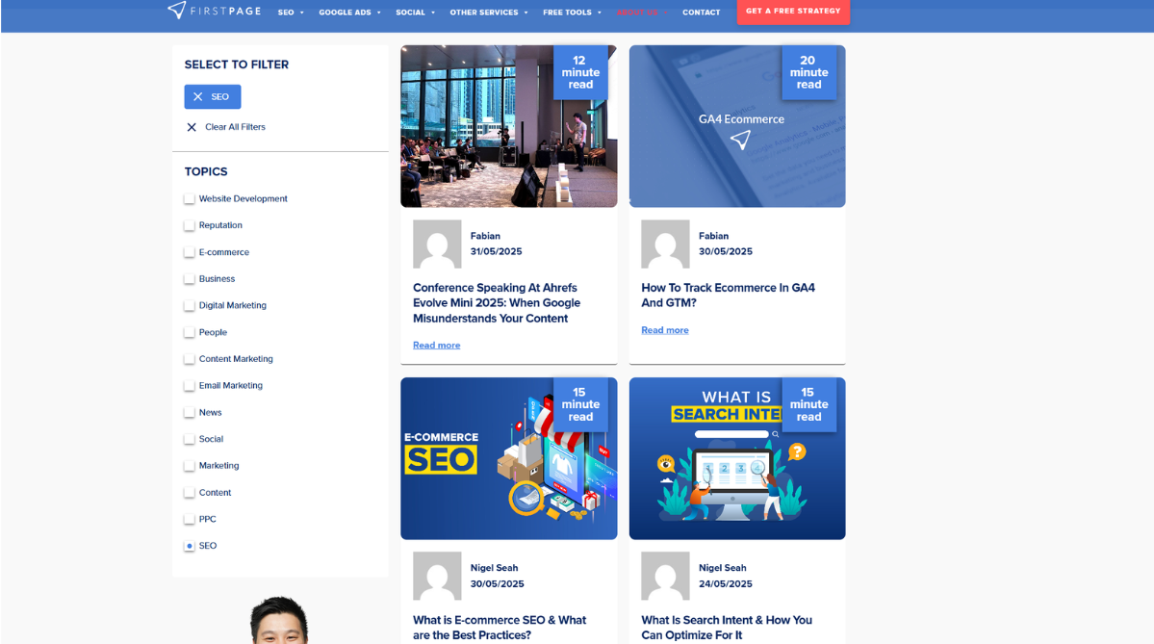1154x644 pixels.
Task: Click Nigel Seah avatar on E-commerce SEO post
Action: click(x=437, y=577)
